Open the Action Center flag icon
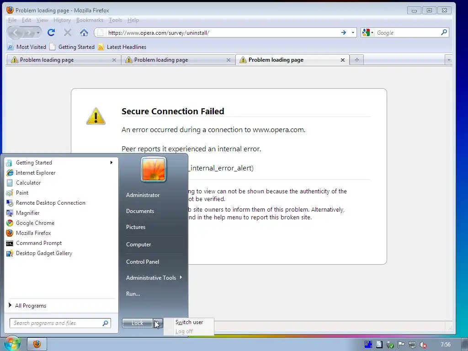468x351 pixels. [401, 345]
